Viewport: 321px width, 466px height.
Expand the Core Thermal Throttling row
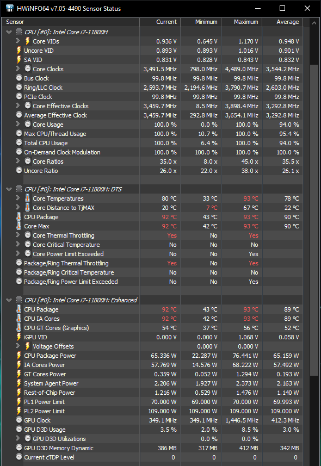18,235
